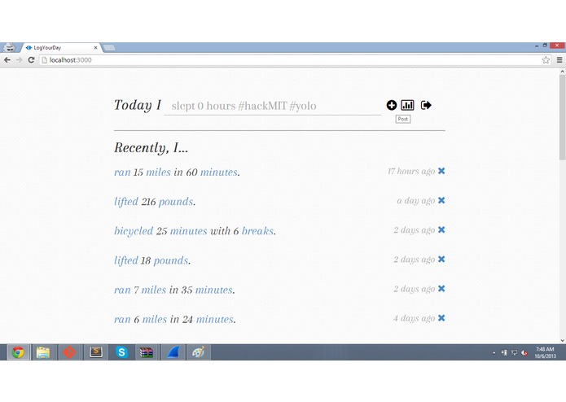Screen dimensions: 566x402
Task: Open the Chrome menu button
Action: tap(559, 60)
